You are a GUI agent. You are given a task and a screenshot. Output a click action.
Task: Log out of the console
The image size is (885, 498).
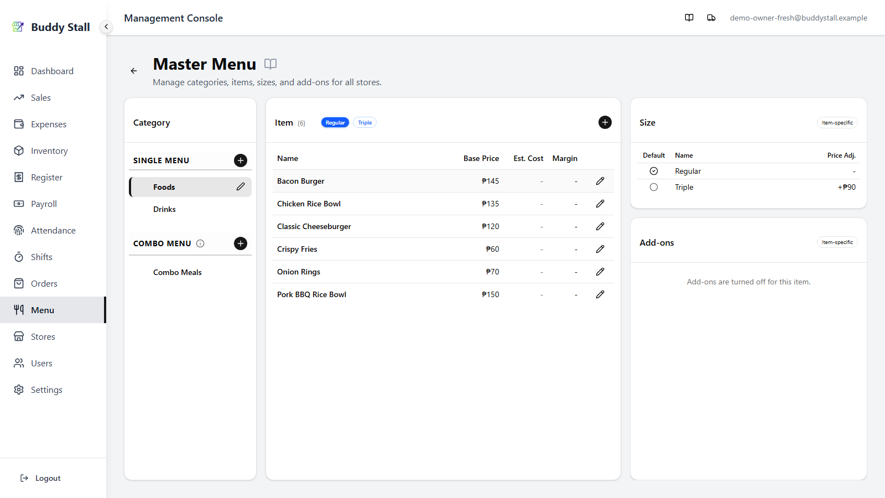pos(40,478)
